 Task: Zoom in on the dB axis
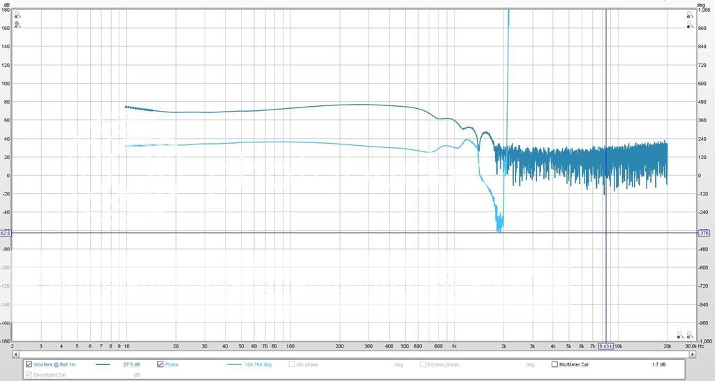(17, 15)
